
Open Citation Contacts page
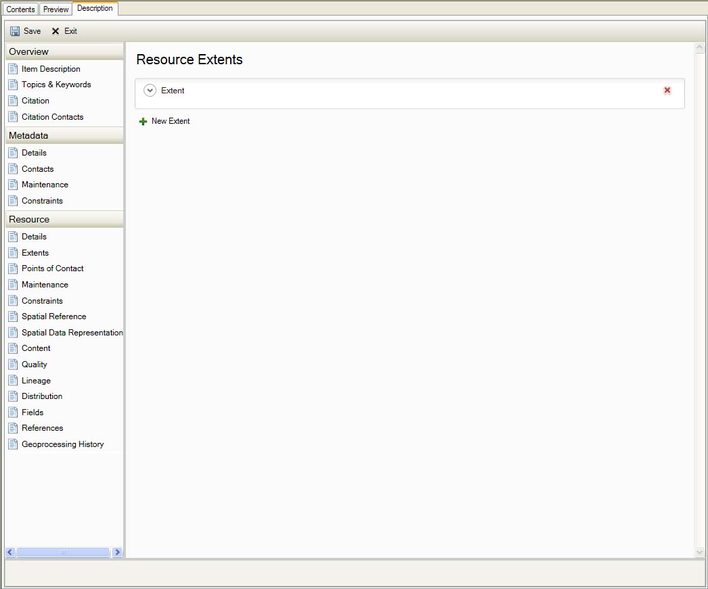[52, 117]
